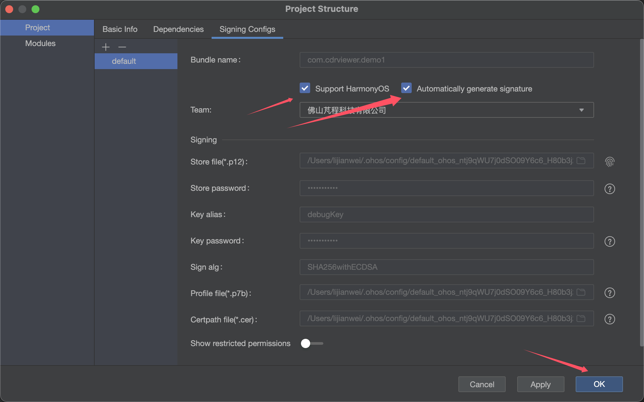Switch to the Dependencies tab

pyautogui.click(x=178, y=29)
